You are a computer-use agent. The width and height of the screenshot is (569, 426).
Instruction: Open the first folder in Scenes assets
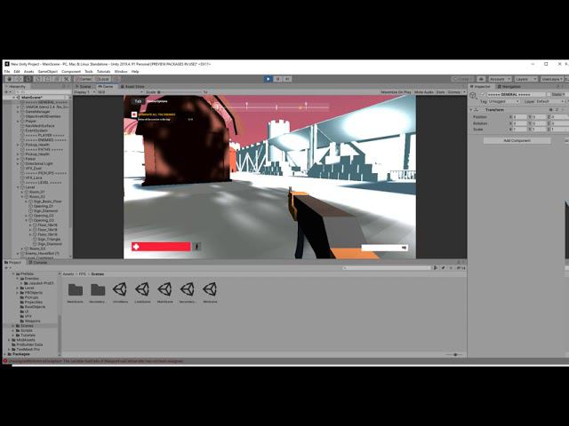(75, 289)
